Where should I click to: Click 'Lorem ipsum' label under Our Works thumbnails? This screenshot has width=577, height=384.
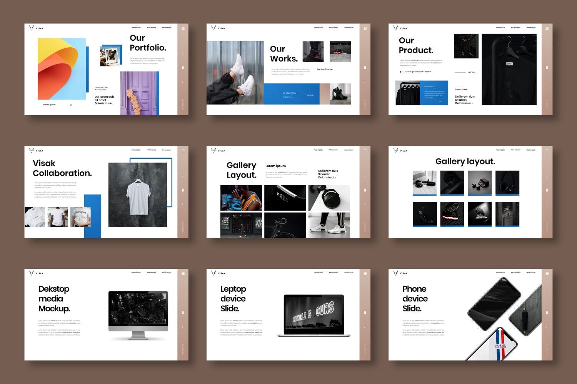click(x=325, y=69)
